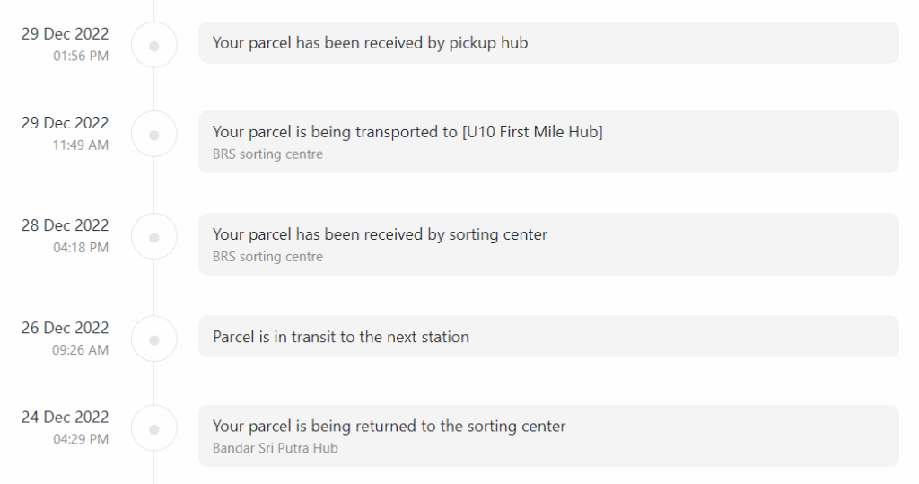Select 'Parcel is in transit' status card
This screenshot has height=484, width=919.
[548, 337]
